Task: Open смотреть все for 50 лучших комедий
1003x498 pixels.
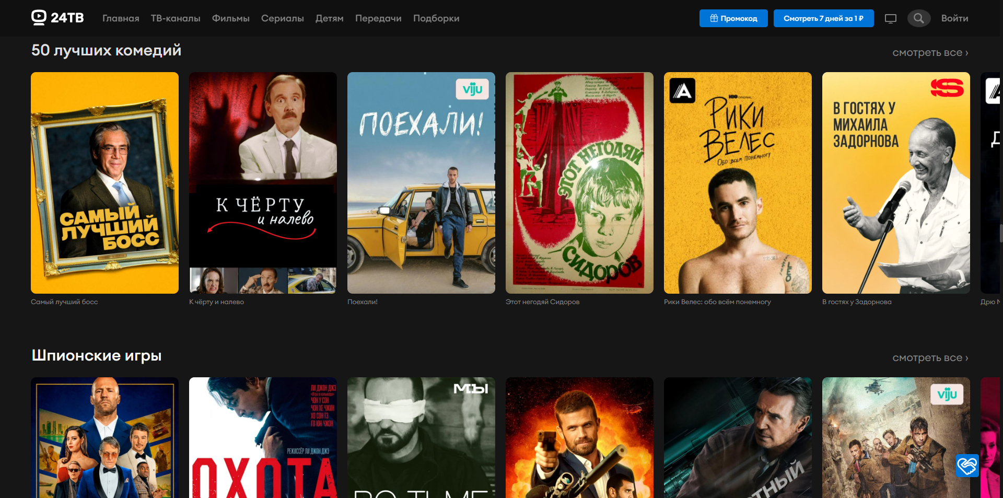Action: (x=930, y=52)
